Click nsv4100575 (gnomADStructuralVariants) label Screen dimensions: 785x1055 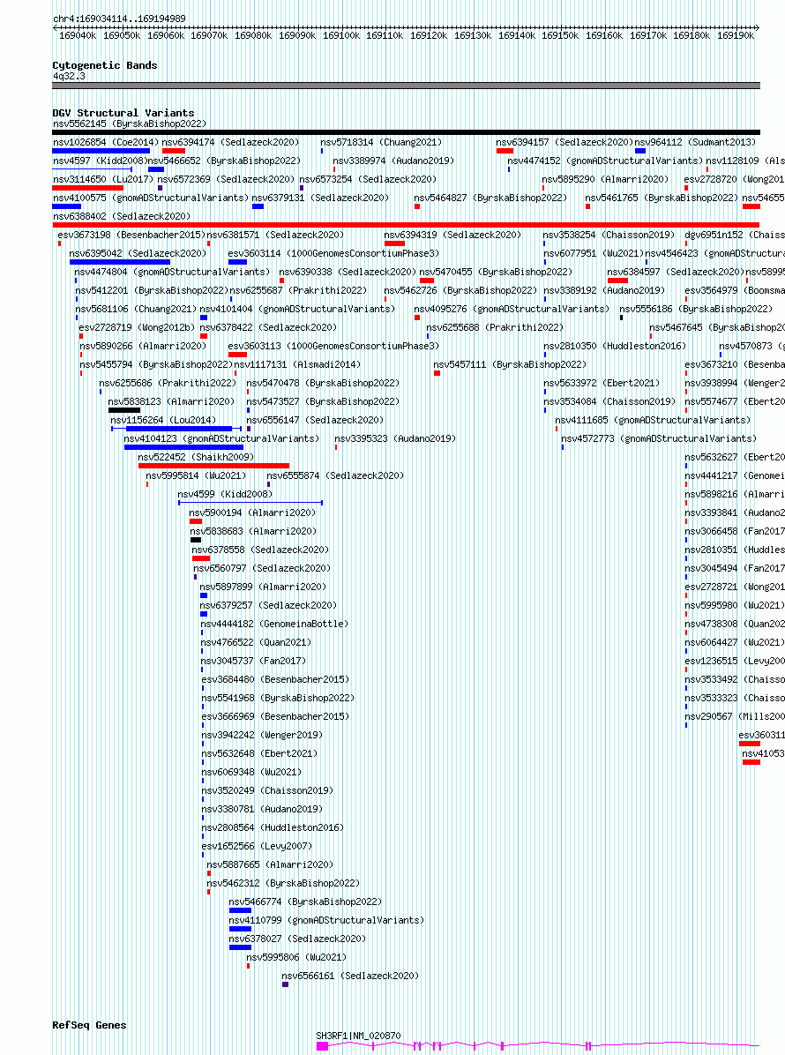point(151,198)
